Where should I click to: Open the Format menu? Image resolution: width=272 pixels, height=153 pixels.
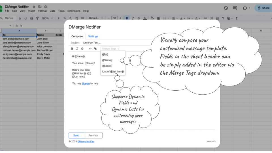click(42, 11)
